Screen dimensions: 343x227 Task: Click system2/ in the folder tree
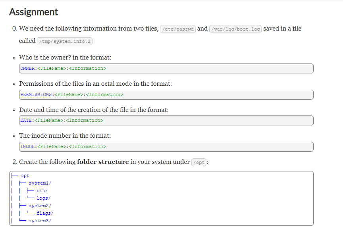(40, 206)
